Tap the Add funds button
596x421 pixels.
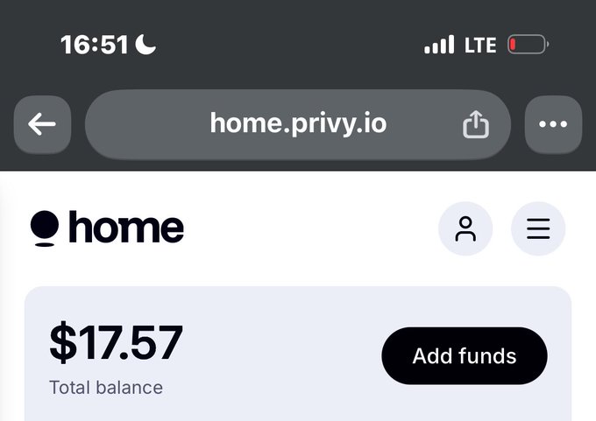[465, 355]
